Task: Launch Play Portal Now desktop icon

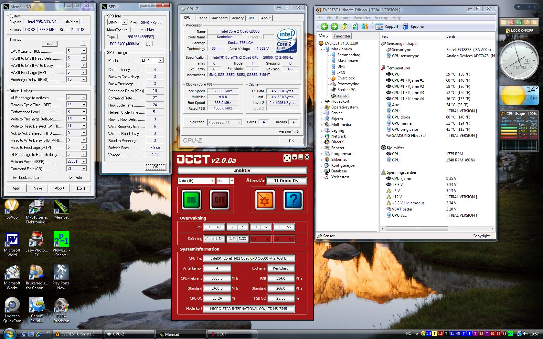Action: point(61,277)
